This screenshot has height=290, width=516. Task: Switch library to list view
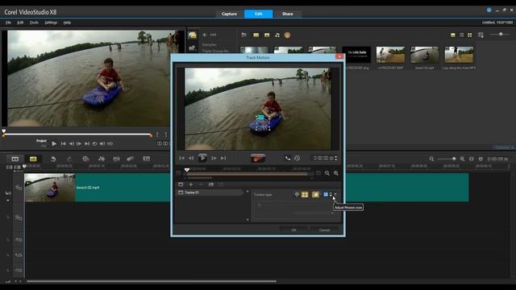pos(461,35)
